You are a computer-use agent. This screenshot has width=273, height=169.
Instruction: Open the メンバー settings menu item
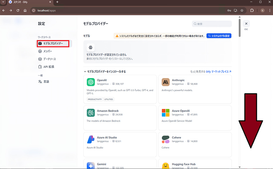click(x=47, y=51)
